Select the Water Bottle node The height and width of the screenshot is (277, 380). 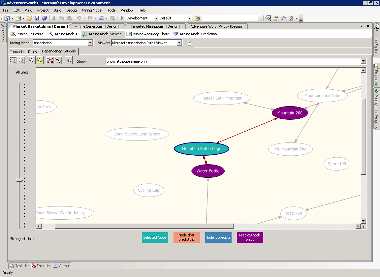[208, 171]
